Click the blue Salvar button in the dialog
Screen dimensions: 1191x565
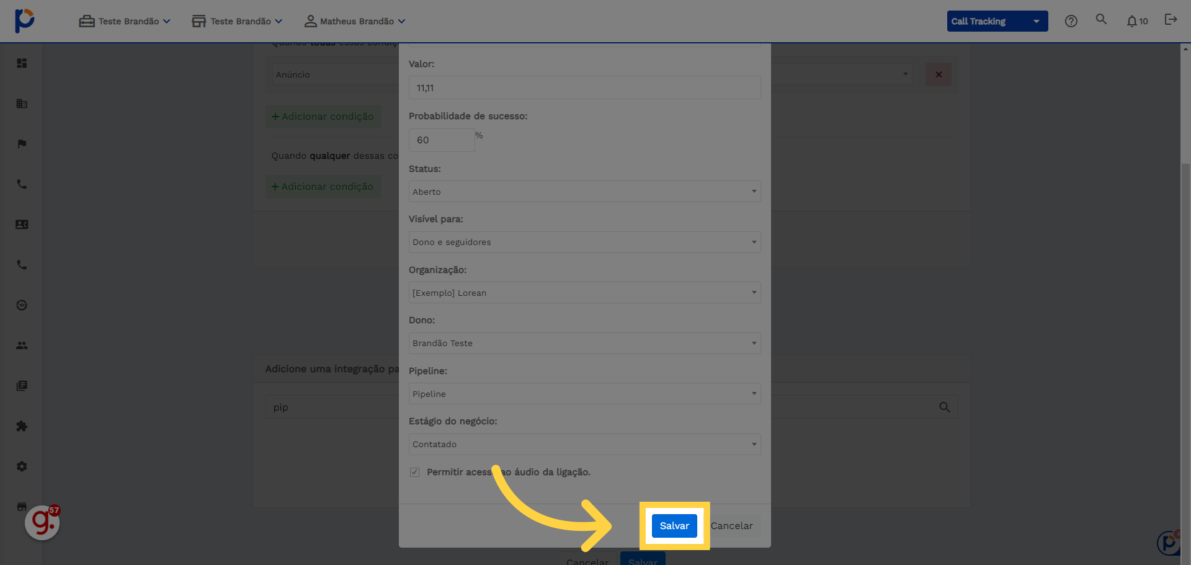[674, 525]
